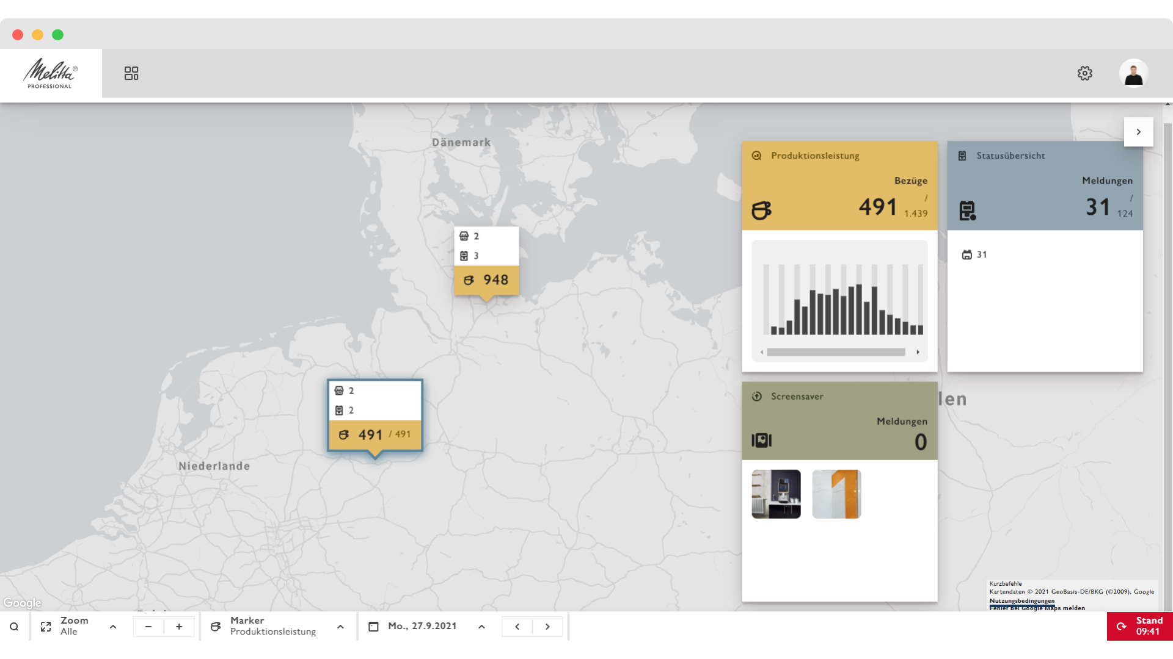Click the machine icon in the 948 marker

tap(464, 256)
